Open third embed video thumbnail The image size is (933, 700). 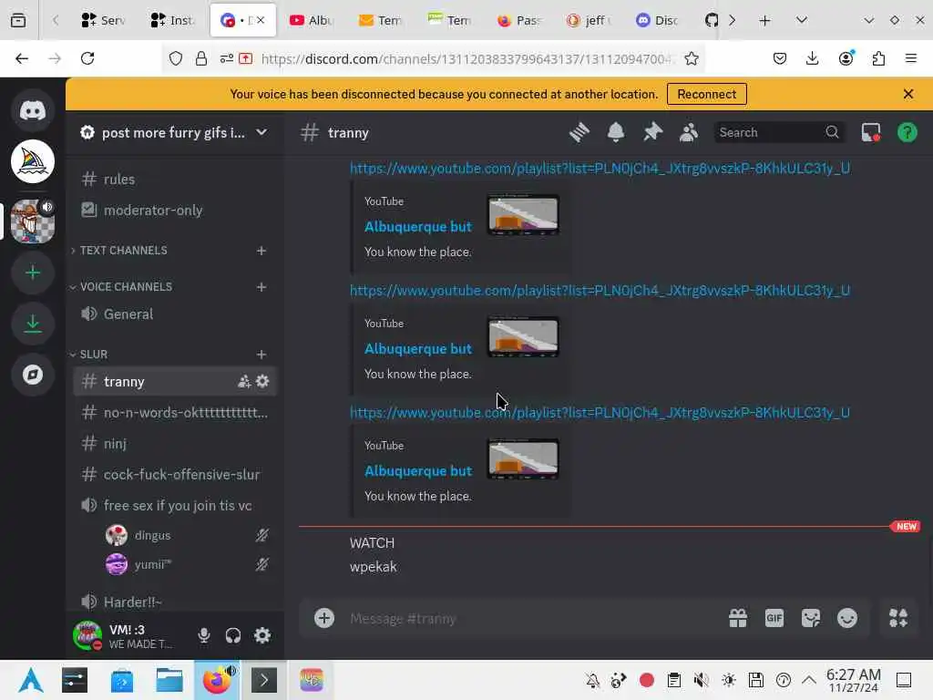523,459
